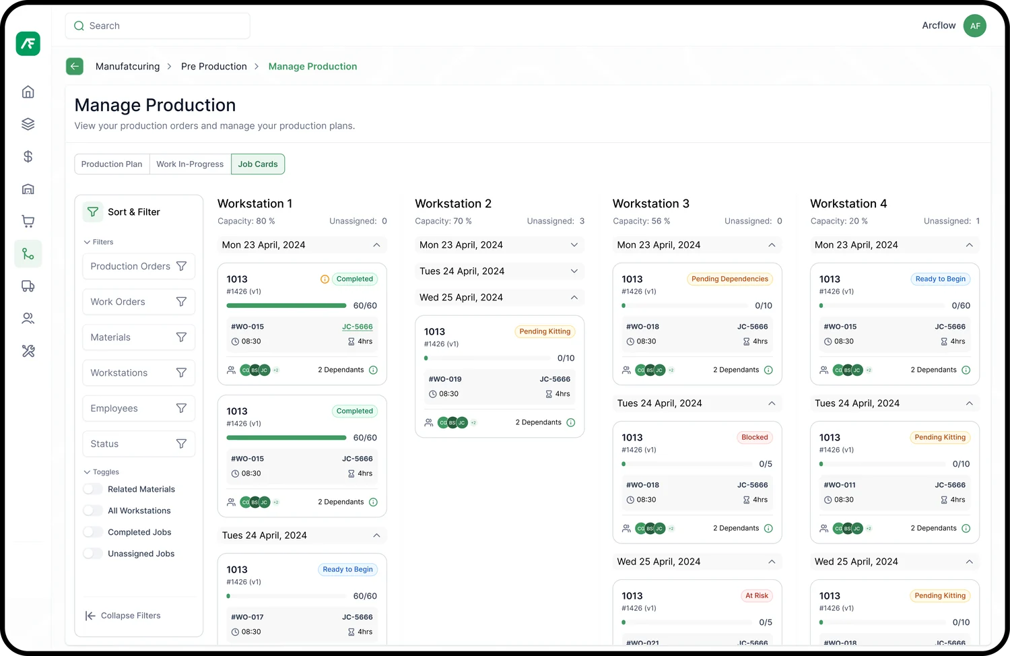
Task: Collapse Workstation 2 Wed 25 April section
Action: click(x=574, y=298)
